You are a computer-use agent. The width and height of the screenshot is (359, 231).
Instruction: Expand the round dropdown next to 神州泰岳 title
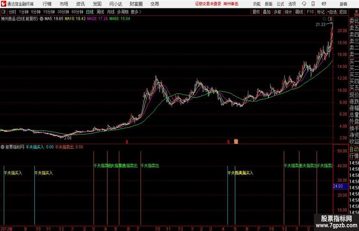click(x=41, y=19)
